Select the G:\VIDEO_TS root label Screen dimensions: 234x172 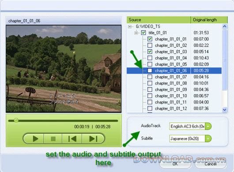(148, 26)
